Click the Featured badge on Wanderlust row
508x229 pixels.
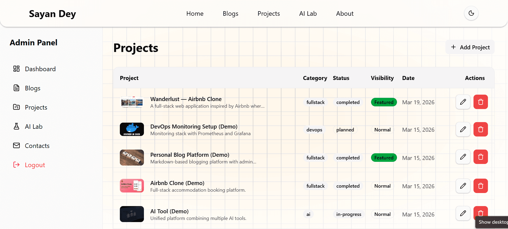click(384, 102)
